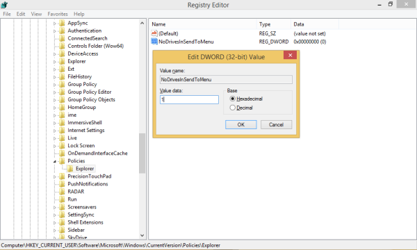
Task: Expand the Shell Extensions tree node
Action: click(54, 223)
